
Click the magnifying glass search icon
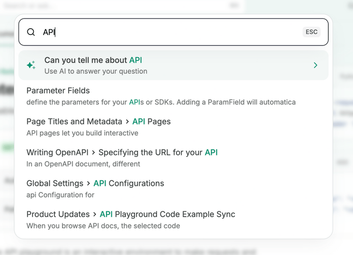[31, 32]
